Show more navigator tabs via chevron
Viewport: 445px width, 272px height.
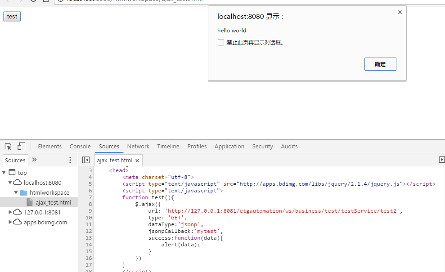click(x=34, y=160)
